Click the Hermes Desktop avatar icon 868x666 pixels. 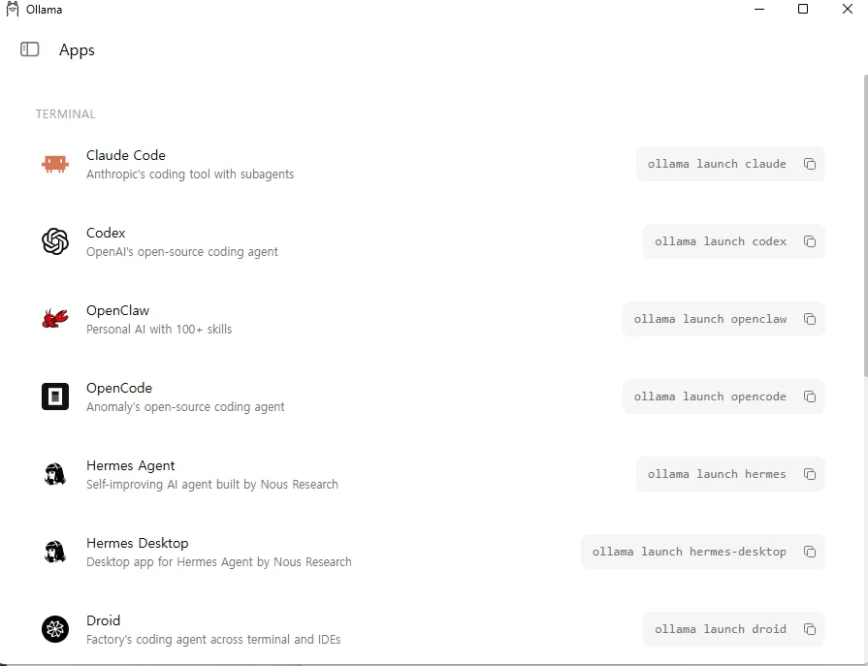pyautogui.click(x=55, y=552)
